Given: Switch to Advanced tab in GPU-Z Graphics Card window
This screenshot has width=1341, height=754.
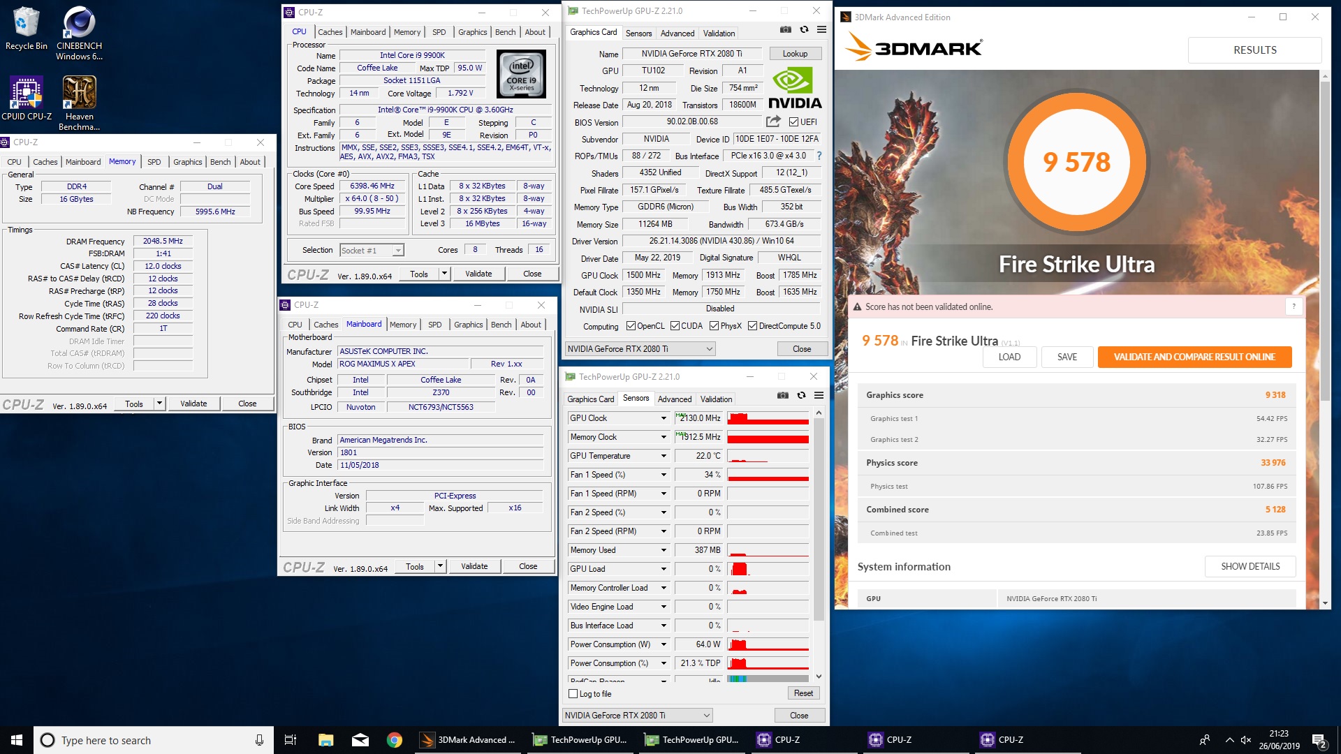Looking at the screenshot, I should pos(677,34).
